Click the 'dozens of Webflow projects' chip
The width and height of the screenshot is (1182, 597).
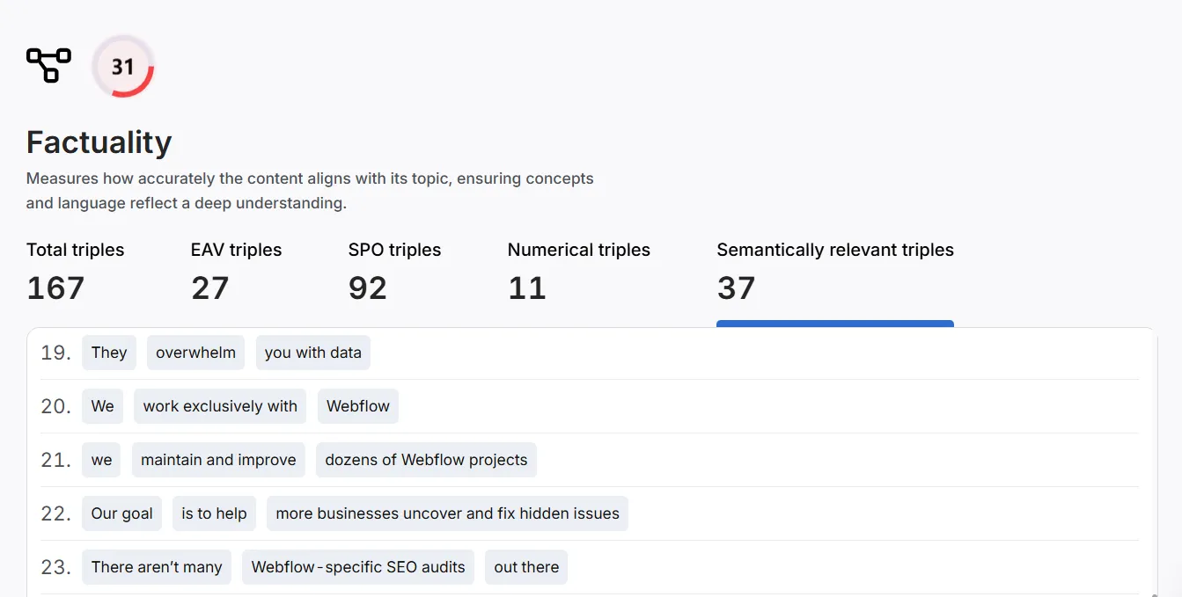[426, 460]
